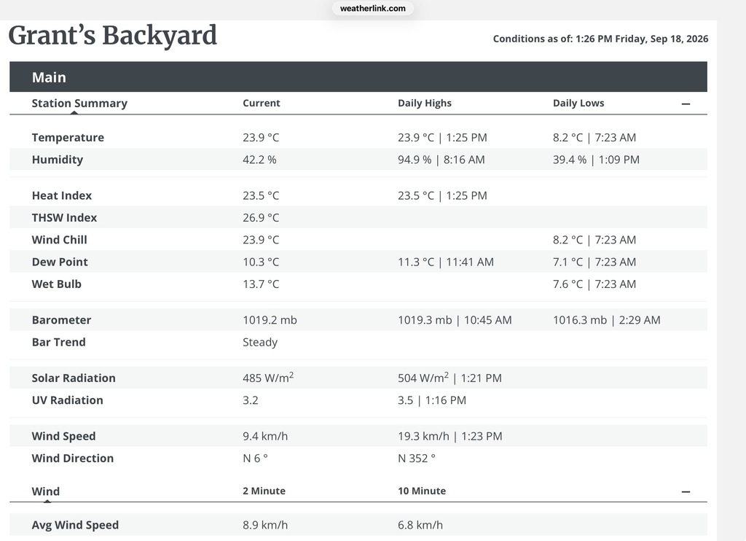Collapse the Wind section minus icon

tap(686, 491)
